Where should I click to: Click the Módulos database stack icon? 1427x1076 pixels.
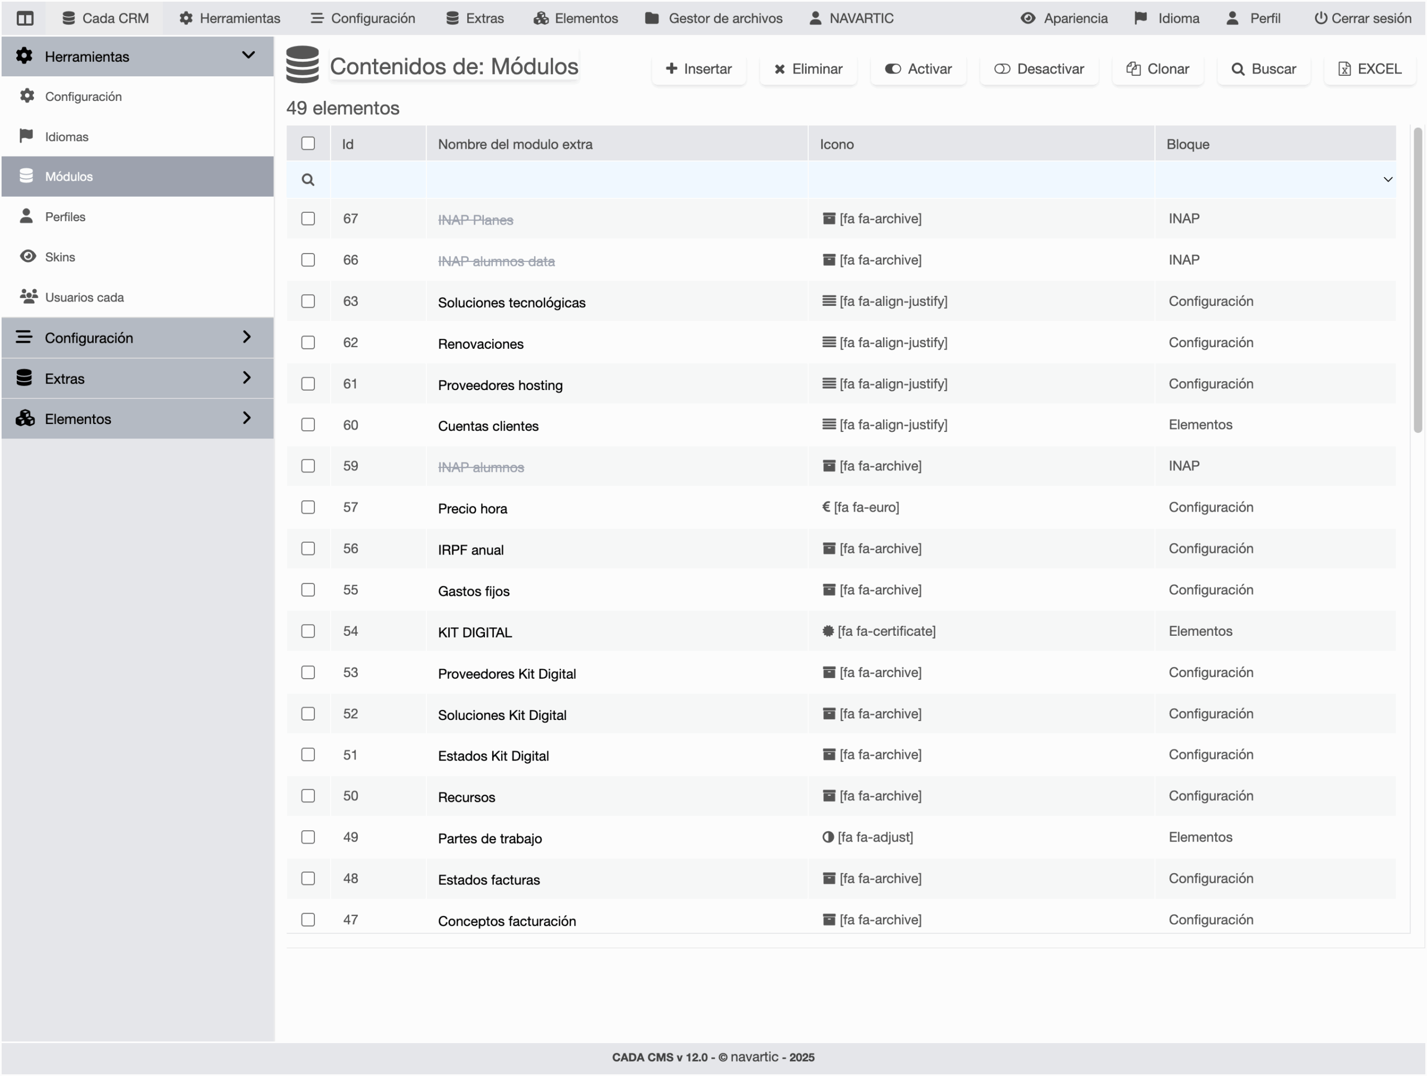(x=26, y=176)
